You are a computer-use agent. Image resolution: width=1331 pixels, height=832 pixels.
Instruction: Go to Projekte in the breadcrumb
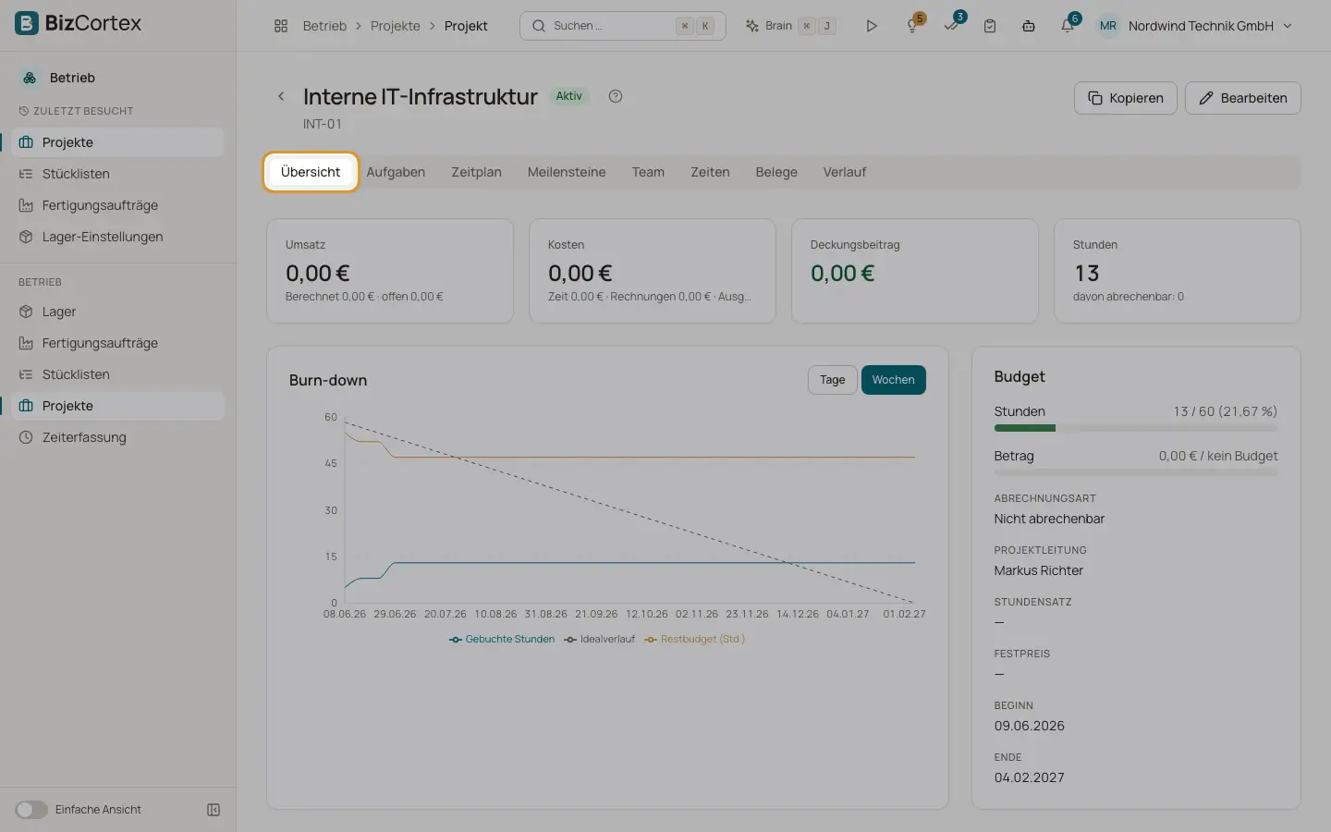click(x=395, y=26)
